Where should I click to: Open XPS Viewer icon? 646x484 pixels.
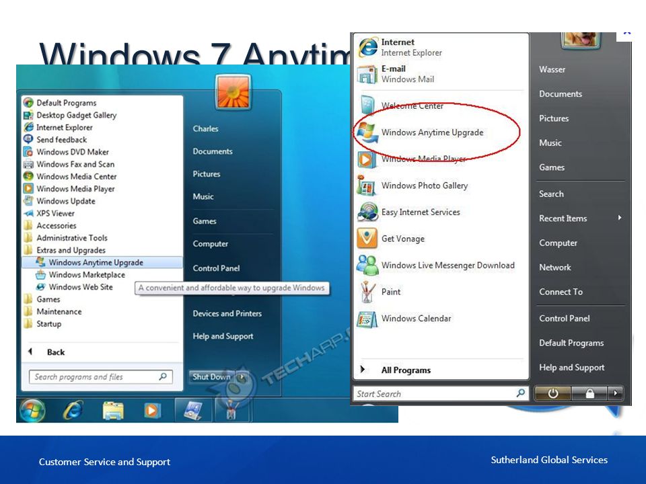28,213
